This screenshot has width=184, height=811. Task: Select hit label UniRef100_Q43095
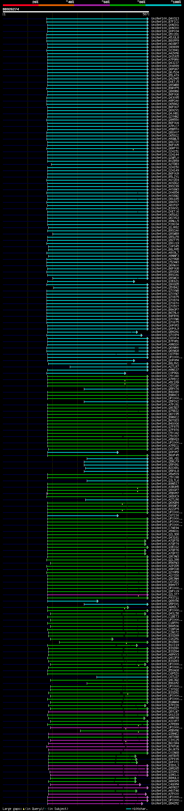[165, 98]
